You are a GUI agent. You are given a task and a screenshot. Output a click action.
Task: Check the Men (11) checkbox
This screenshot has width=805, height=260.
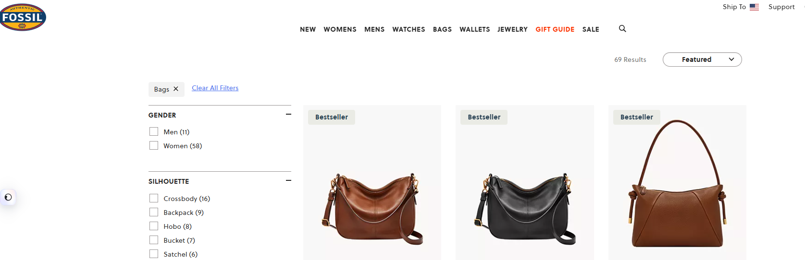pos(154,131)
